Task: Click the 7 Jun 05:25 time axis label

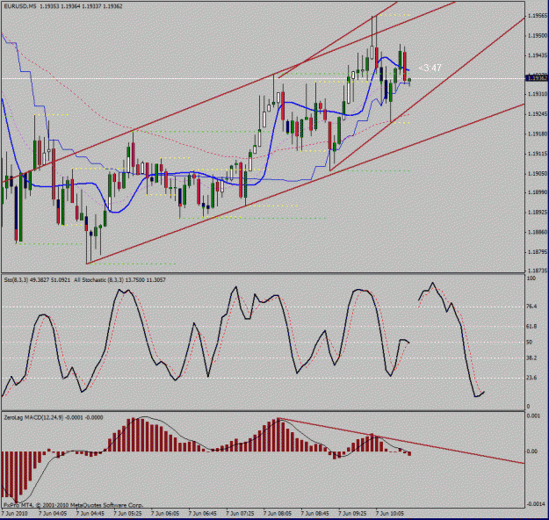Action: click(127, 513)
